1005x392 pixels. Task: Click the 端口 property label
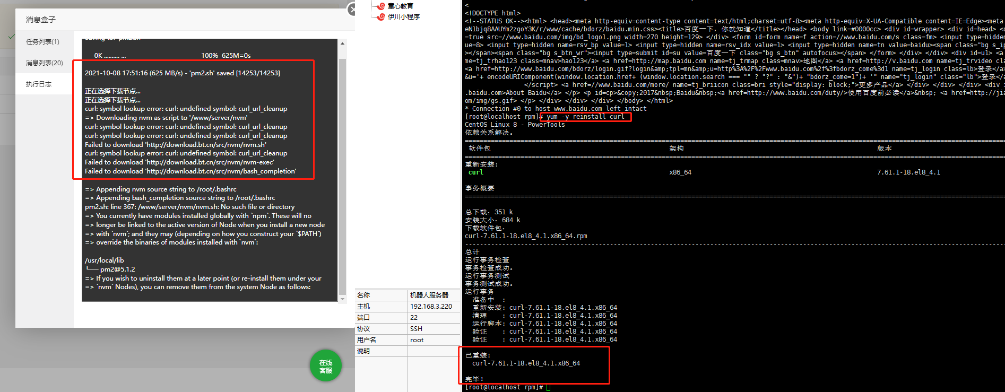point(363,317)
